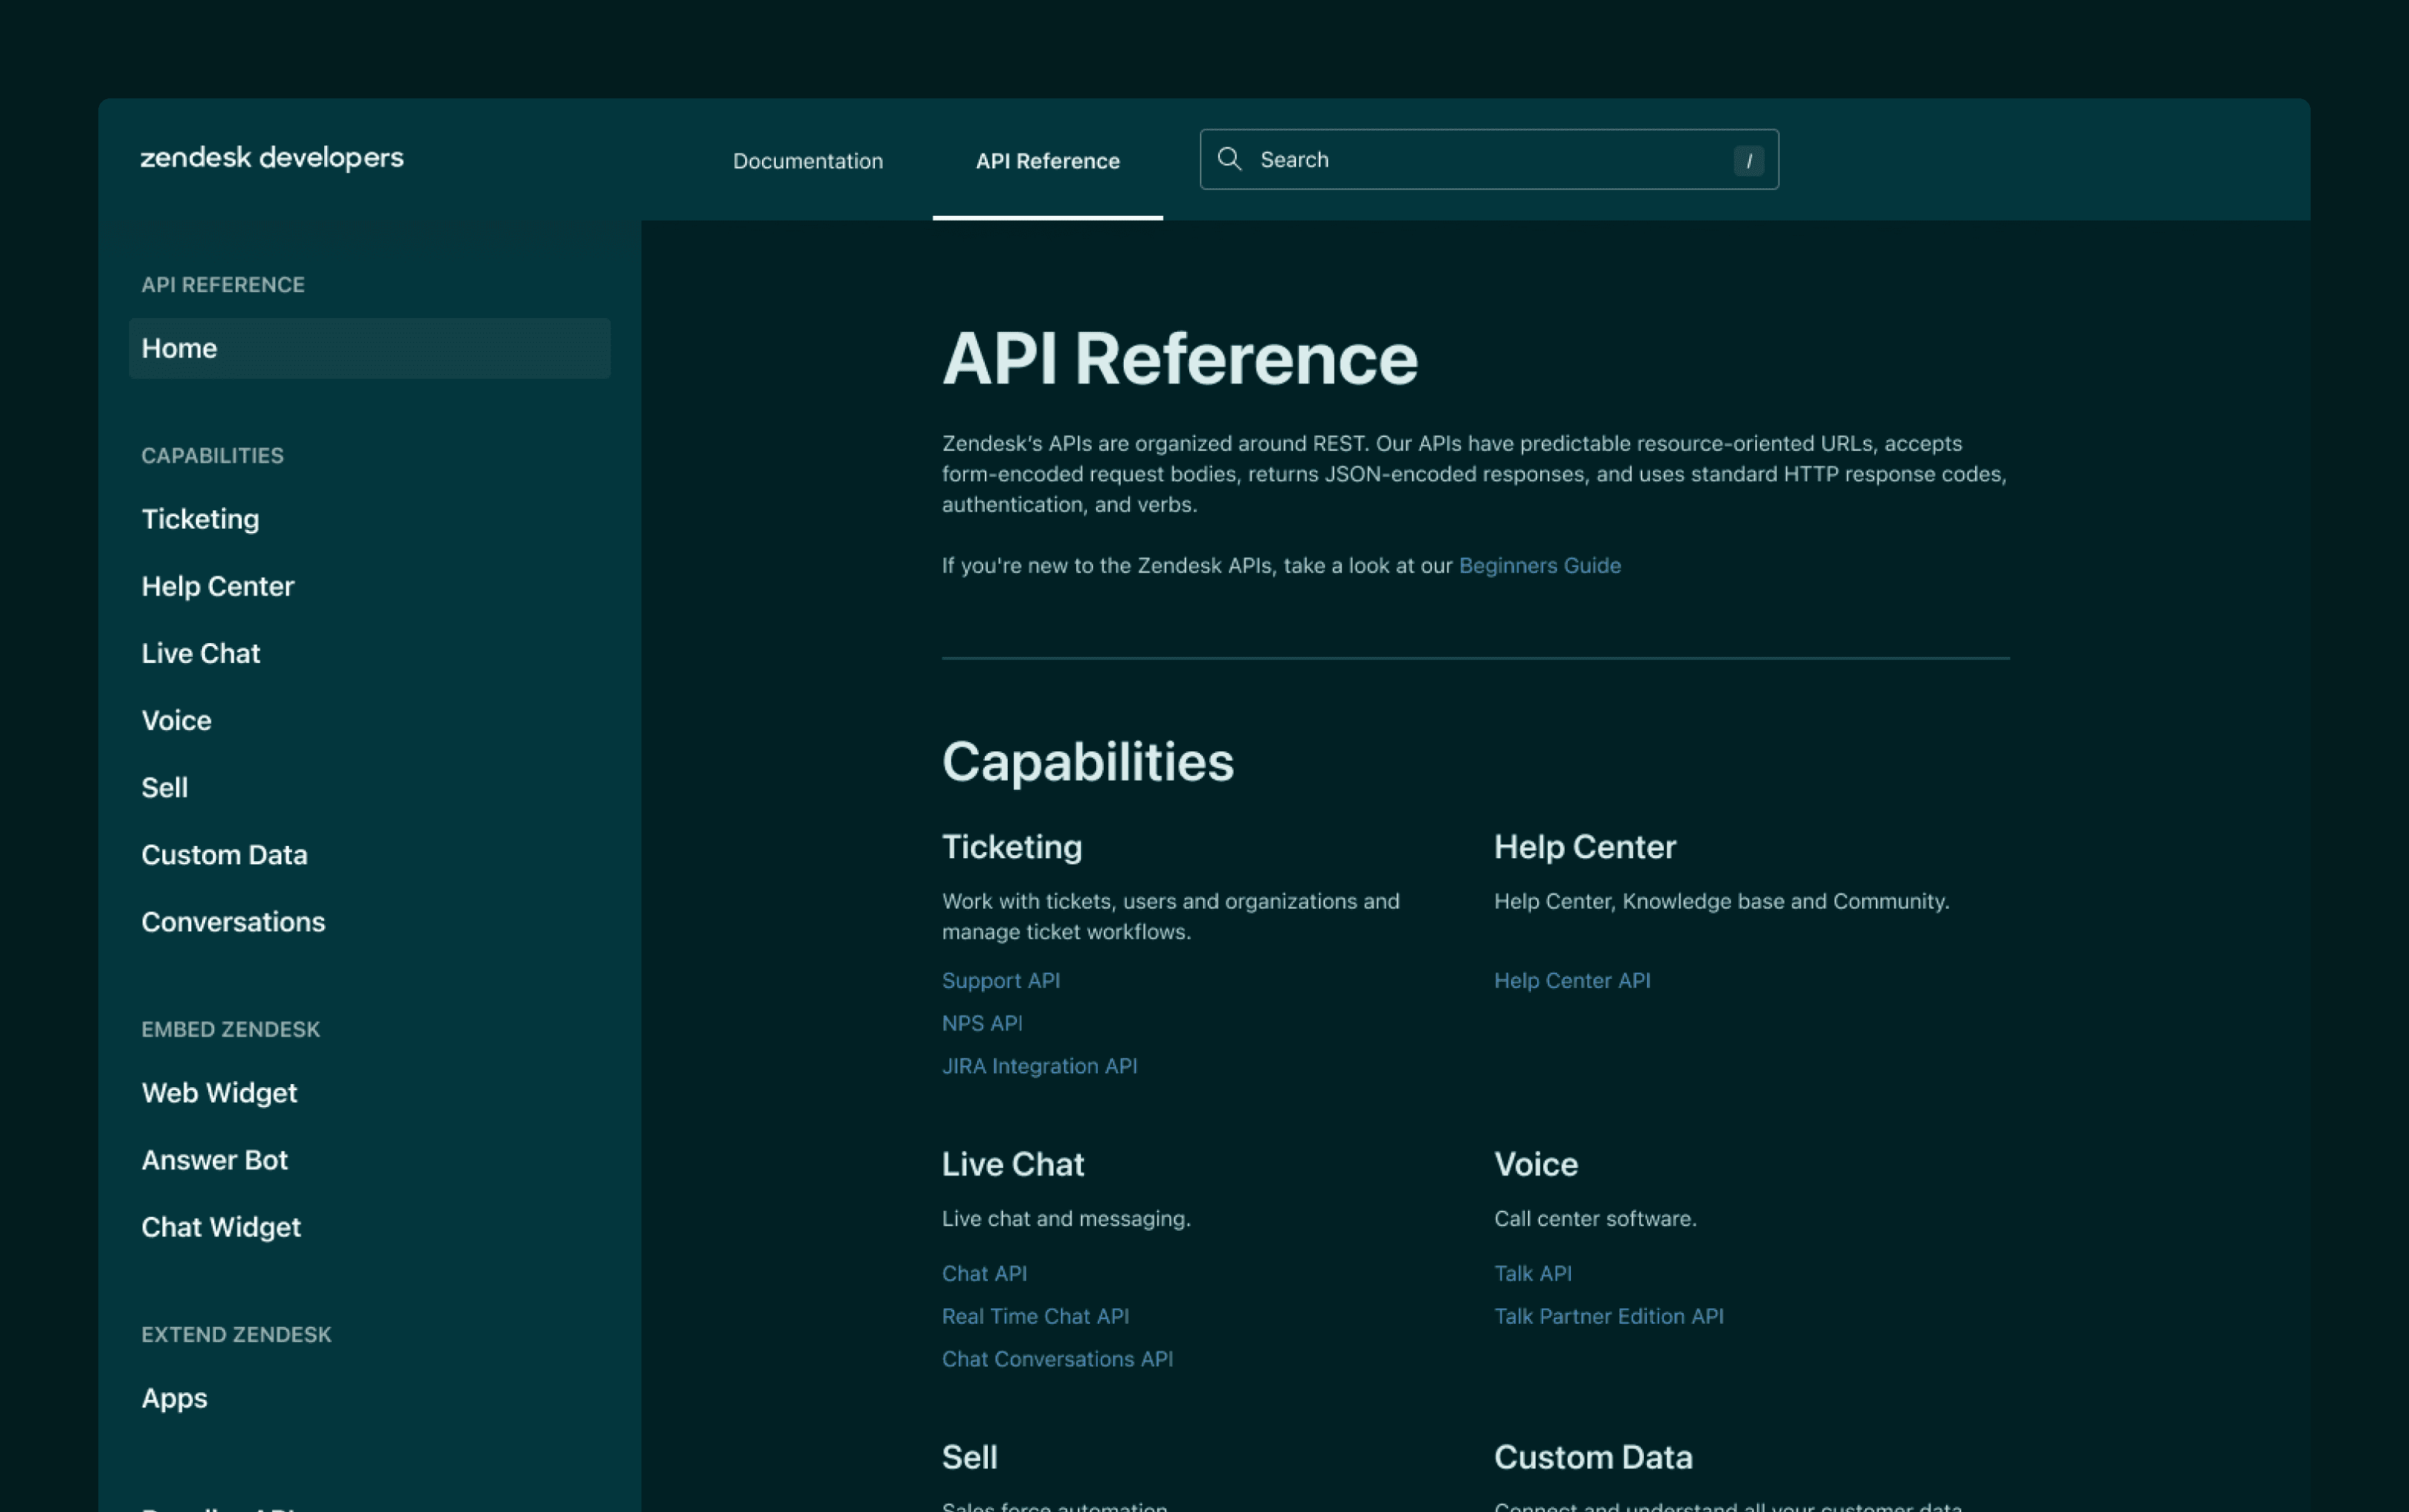2409x1512 pixels.
Task: Go to Chat Conversations API link
Action: 1056,1359
